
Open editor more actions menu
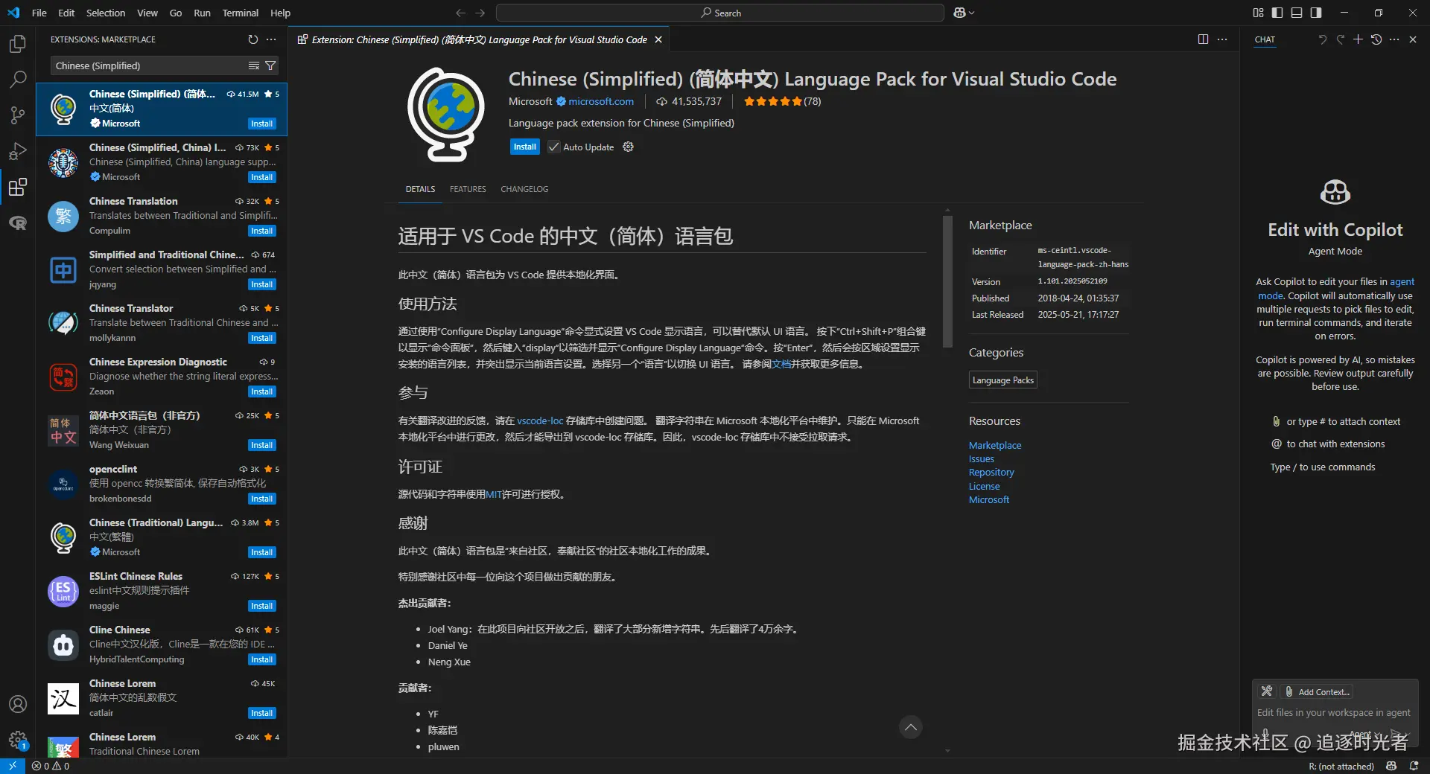point(1222,39)
